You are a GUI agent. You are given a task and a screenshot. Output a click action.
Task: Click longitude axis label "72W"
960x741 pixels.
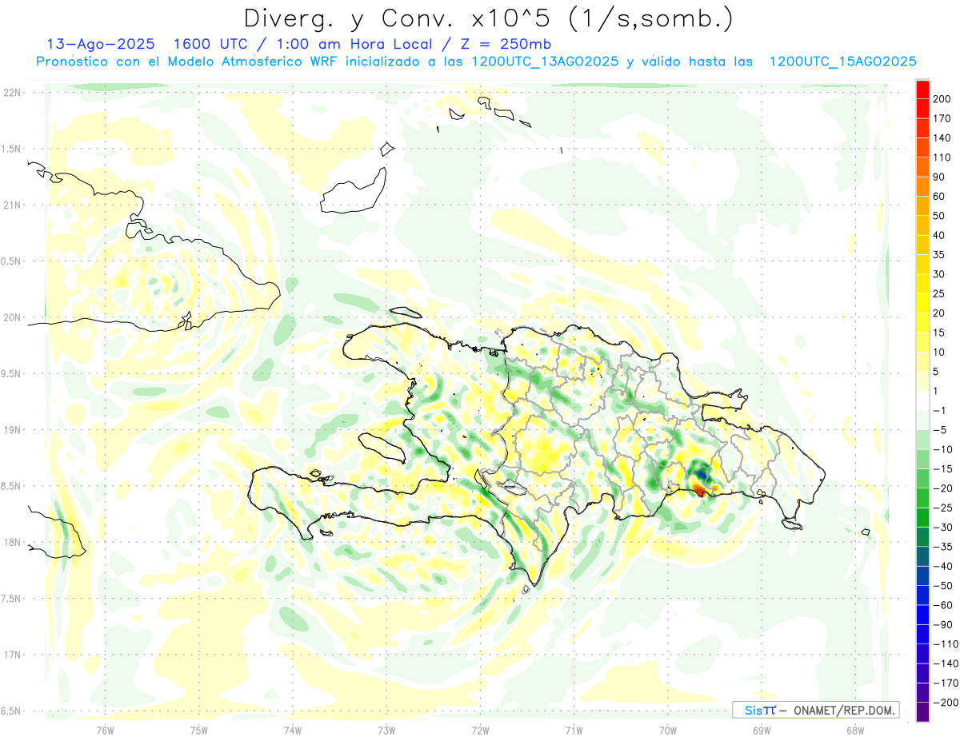pos(480,730)
